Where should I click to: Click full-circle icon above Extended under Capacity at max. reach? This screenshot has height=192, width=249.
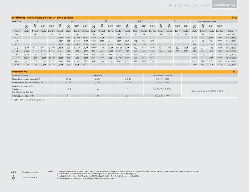point(194,26)
